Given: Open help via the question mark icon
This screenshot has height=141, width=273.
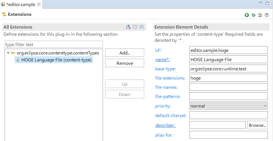Looking at the screenshot, I should [x=267, y=15].
